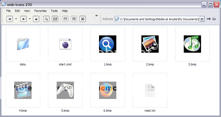Select the 5.bmp game controller thumbnail

point(65,90)
